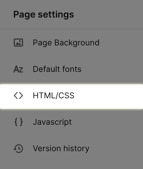Viewport: 143px width, 169px height.
Task: Click blank area right of Default fonts
Action: click(112, 69)
